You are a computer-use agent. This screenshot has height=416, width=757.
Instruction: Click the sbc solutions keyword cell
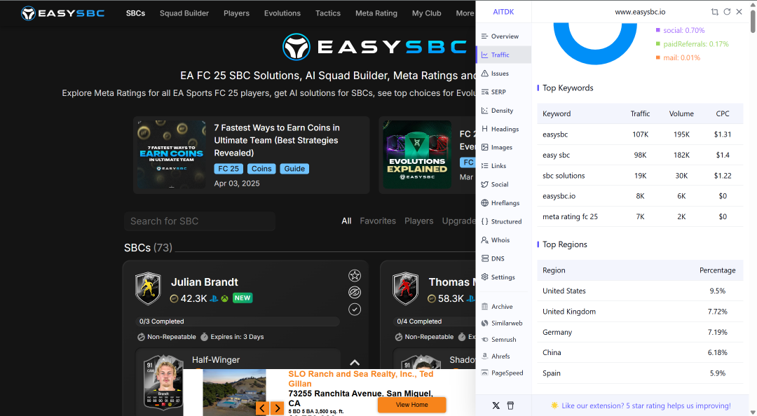tap(564, 176)
